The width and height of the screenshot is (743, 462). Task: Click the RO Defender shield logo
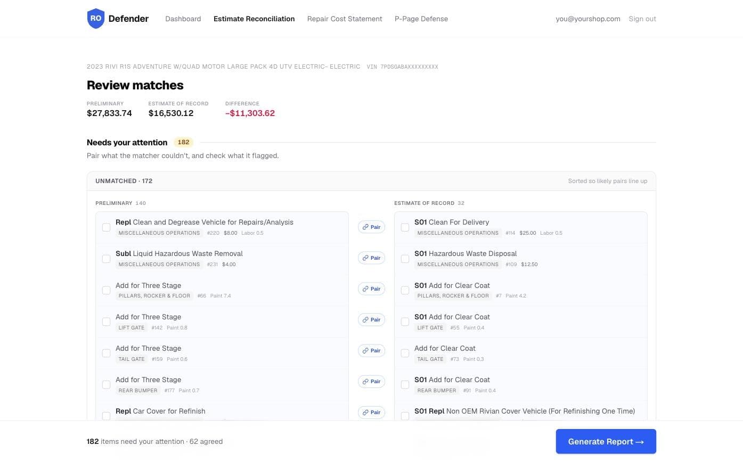(x=96, y=19)
